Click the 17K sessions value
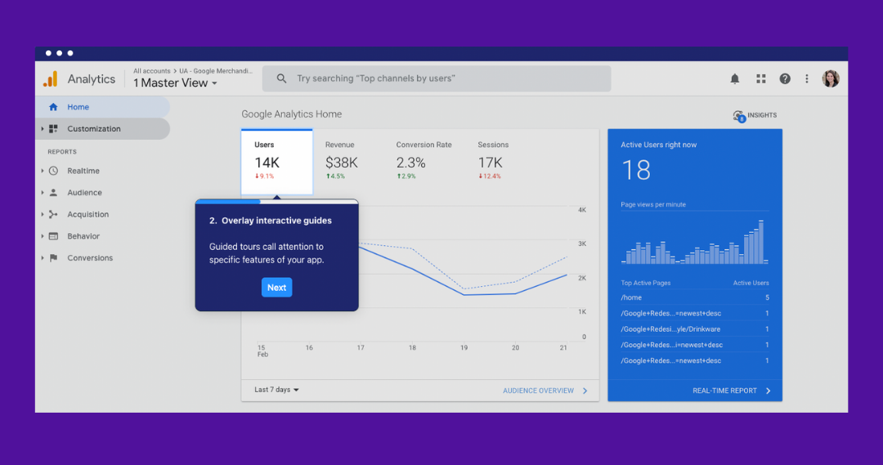Viewport: 883px width, 465px height. (x=490, y=163)
